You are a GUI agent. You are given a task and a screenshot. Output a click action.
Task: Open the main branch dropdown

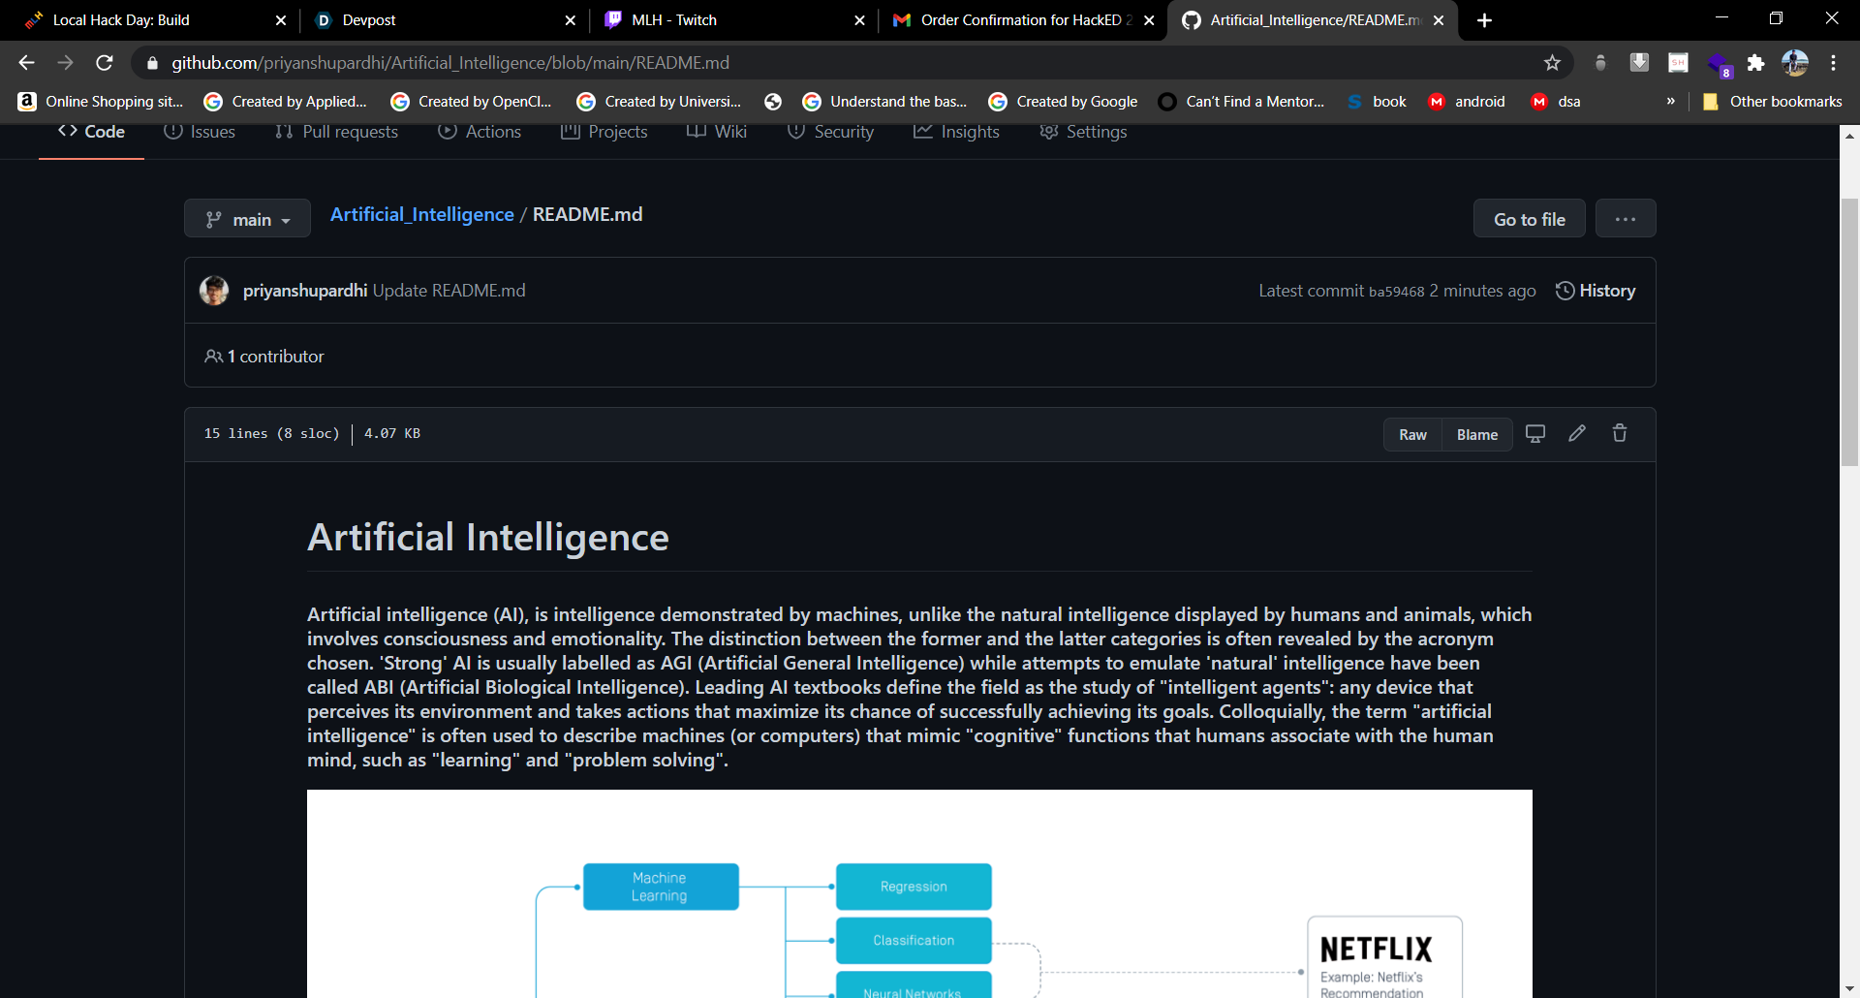[247, 218]
